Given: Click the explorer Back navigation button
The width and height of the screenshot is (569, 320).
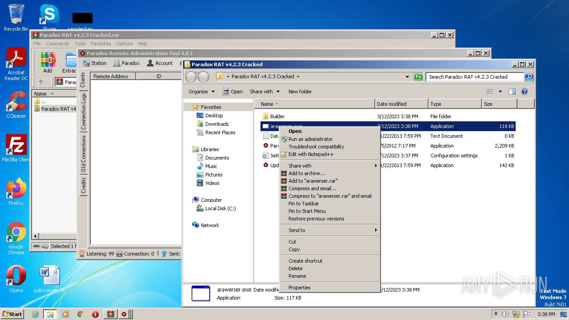Looking at the screenshot, I should pos(191,76).
